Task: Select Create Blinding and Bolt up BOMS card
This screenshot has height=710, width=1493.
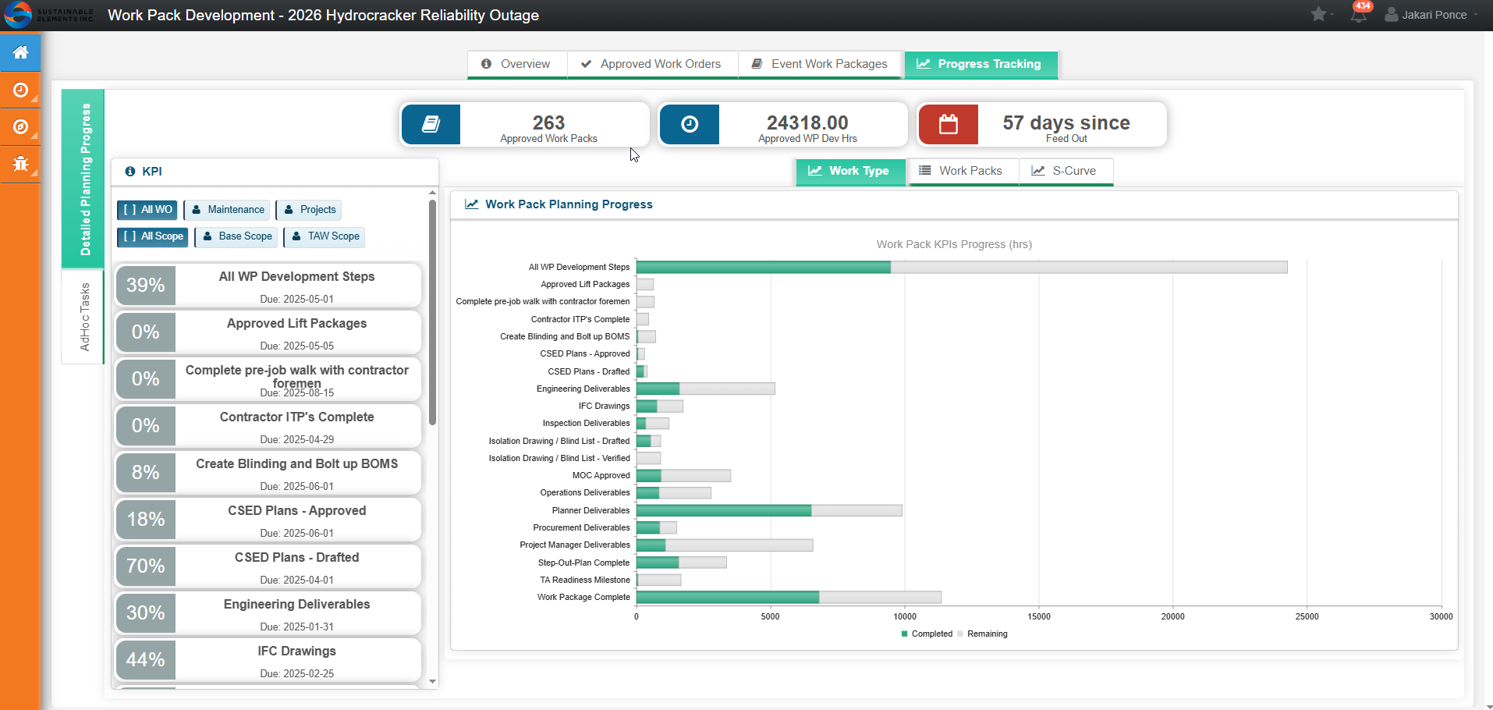Action: (x=268, y=473)
